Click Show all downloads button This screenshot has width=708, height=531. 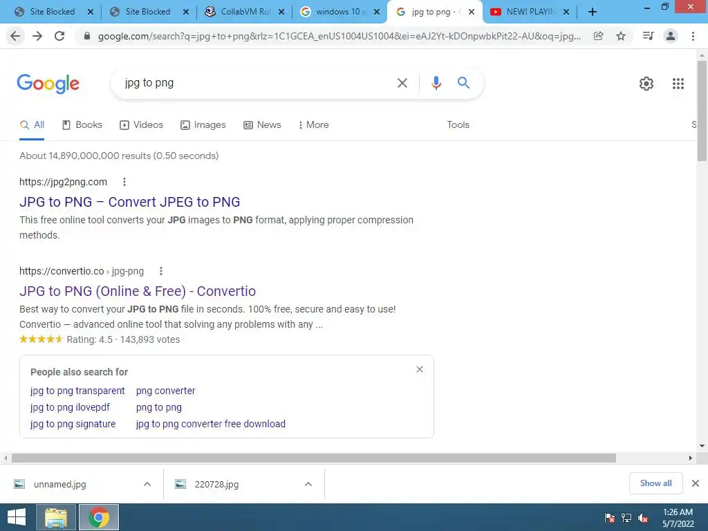(655, 483)
